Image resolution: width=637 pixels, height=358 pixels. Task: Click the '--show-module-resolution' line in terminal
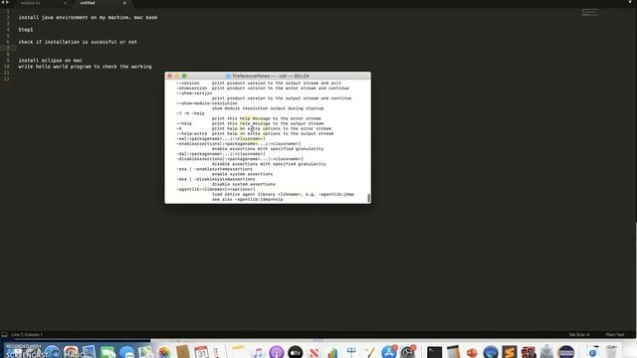(207, 103)
